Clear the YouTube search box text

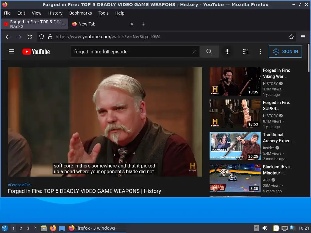194,52
